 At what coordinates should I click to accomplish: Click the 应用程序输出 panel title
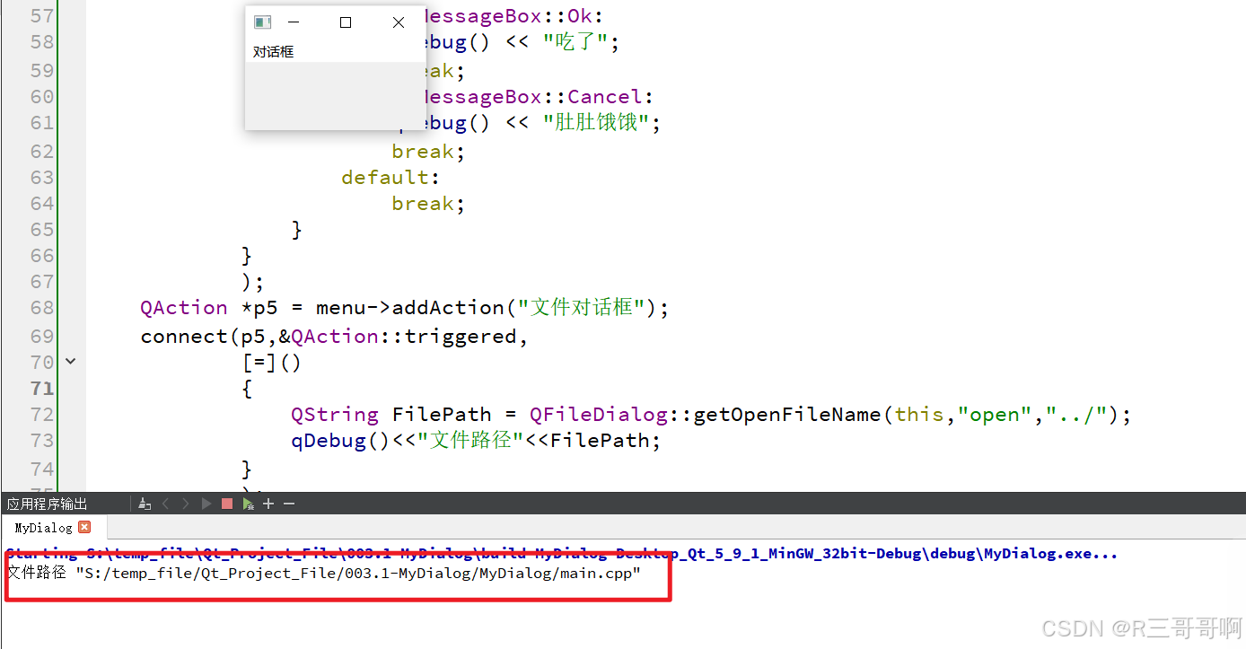pos(47,504)
